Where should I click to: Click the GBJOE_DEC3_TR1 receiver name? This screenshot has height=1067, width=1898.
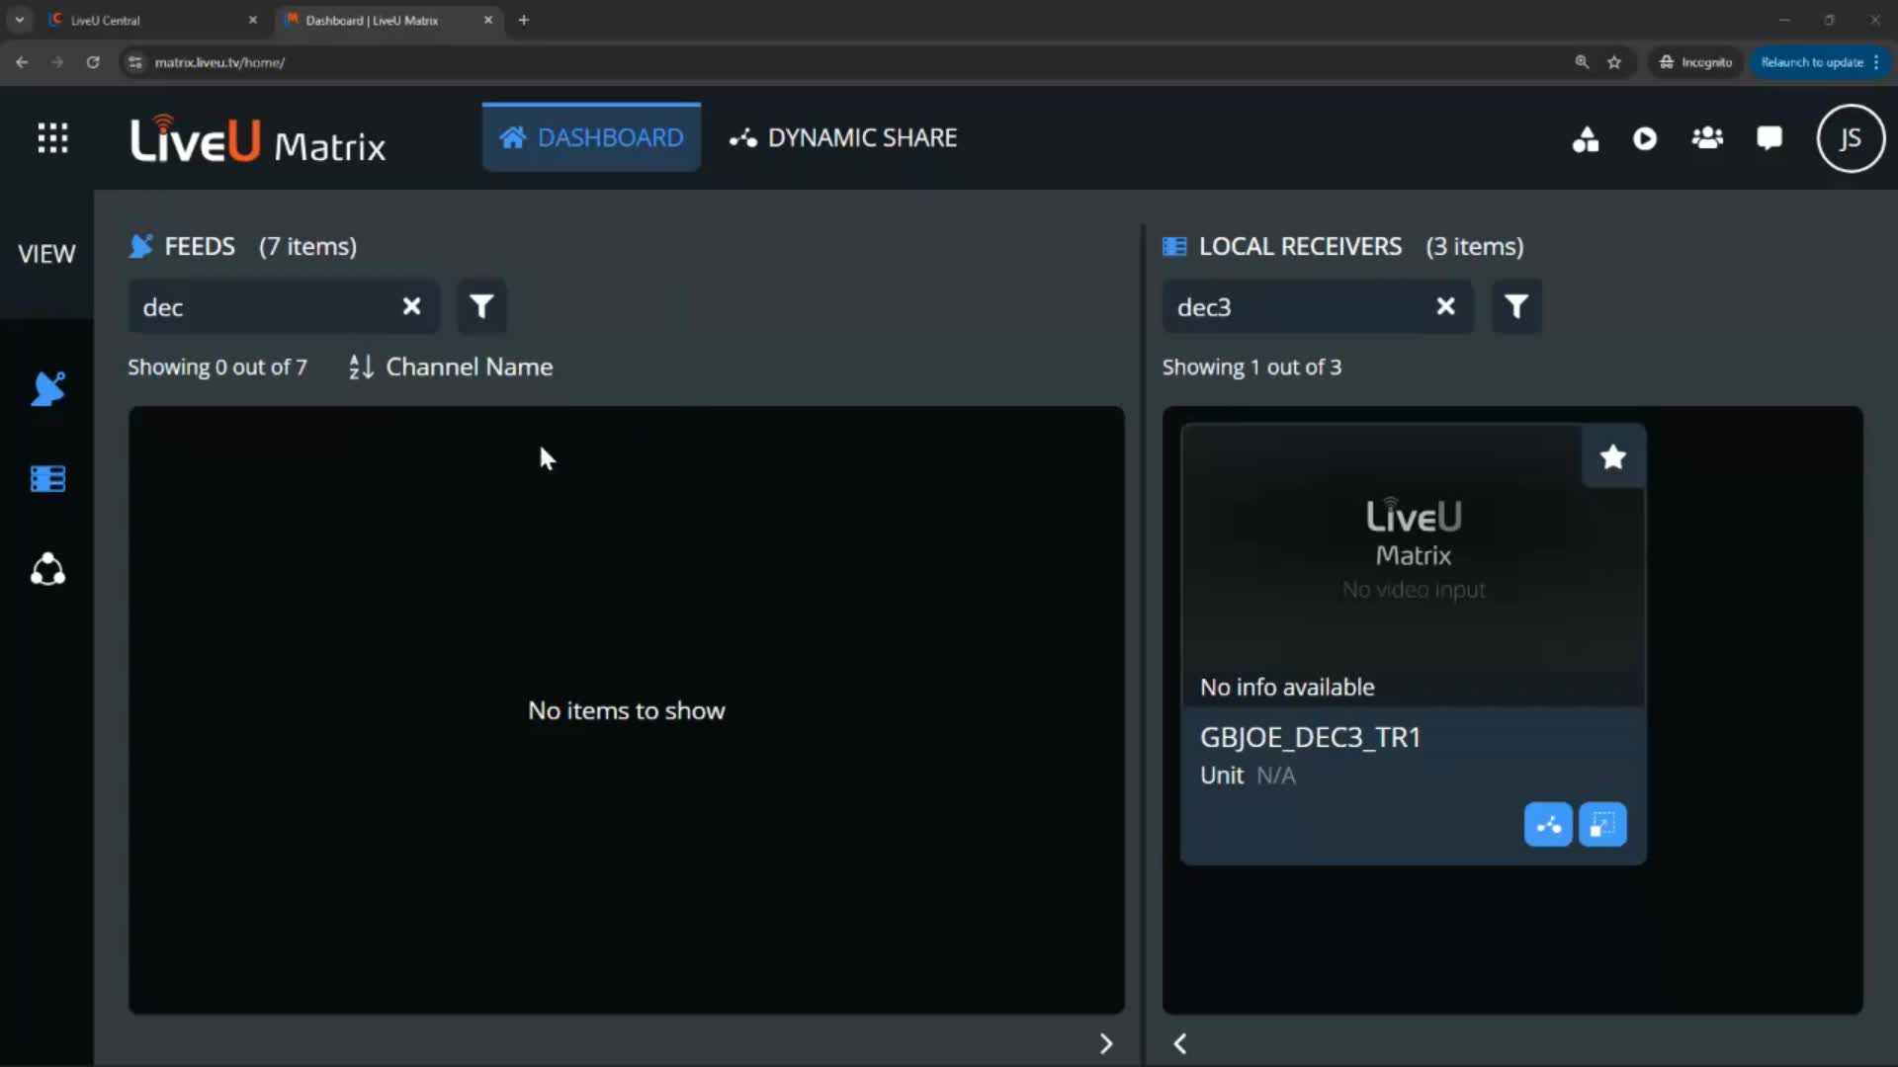click(1310, 738)
